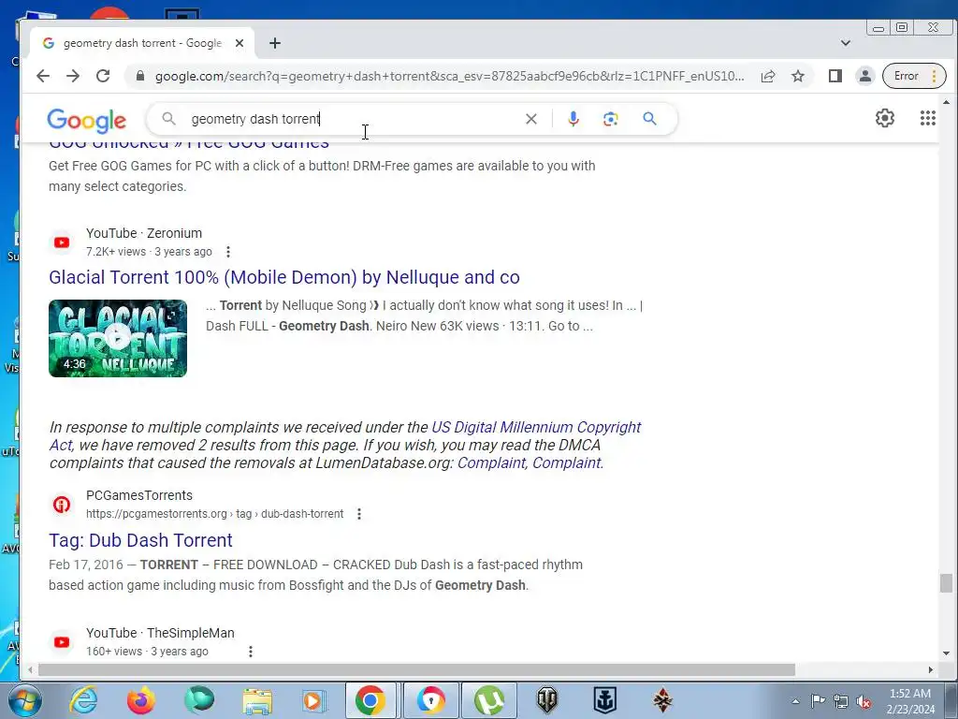Image resolution: width=958 pixels, height=719 pixels.
Task: Open the Google apps grid
Action: 927,118
